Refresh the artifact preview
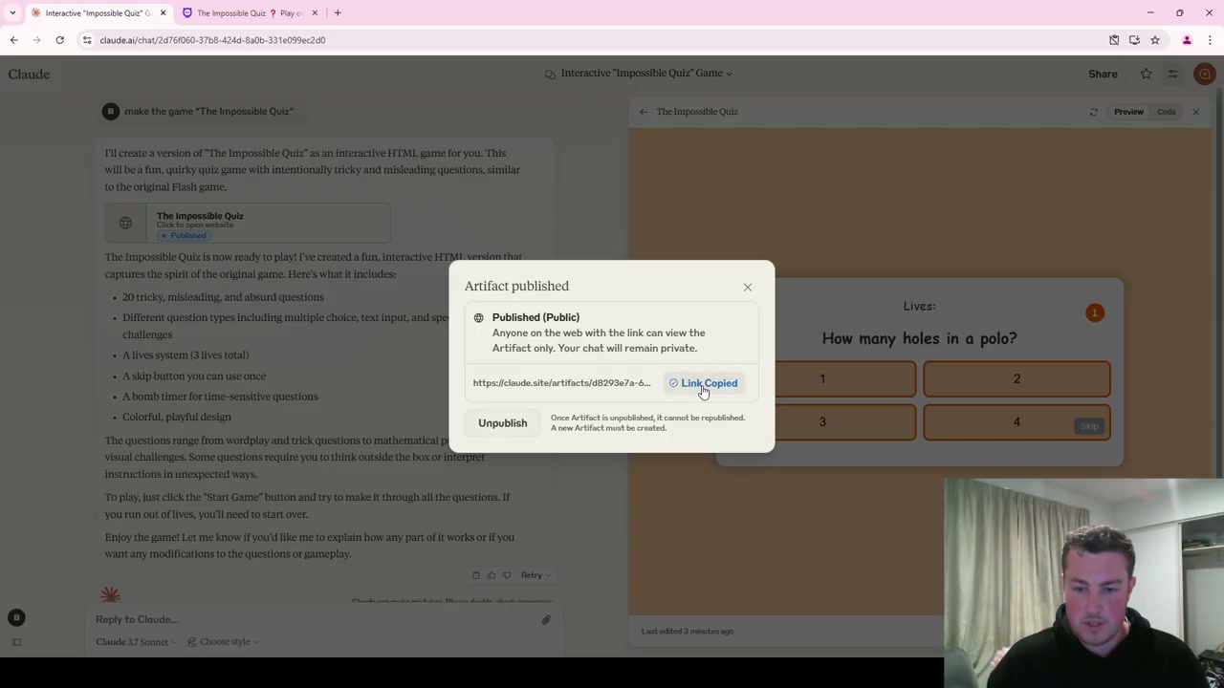Screen dimensions: 1224x688 click(x=1094, y=112)
